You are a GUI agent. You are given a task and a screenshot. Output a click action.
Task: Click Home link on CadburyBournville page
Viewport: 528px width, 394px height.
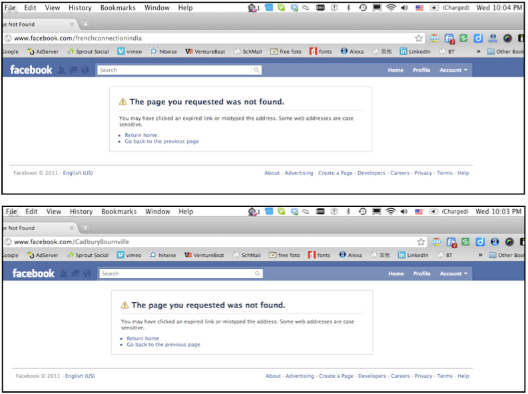[396, 274]
